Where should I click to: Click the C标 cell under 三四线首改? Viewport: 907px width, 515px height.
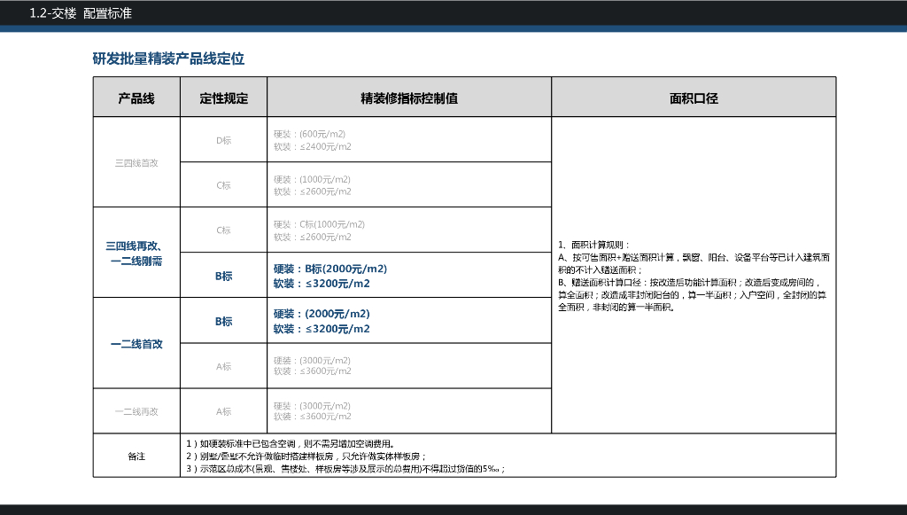click(224, 185)
